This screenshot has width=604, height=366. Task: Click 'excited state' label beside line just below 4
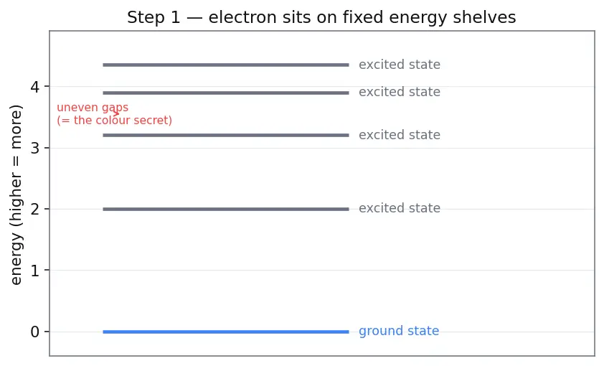pyautogui.click(x=400, y=92)
